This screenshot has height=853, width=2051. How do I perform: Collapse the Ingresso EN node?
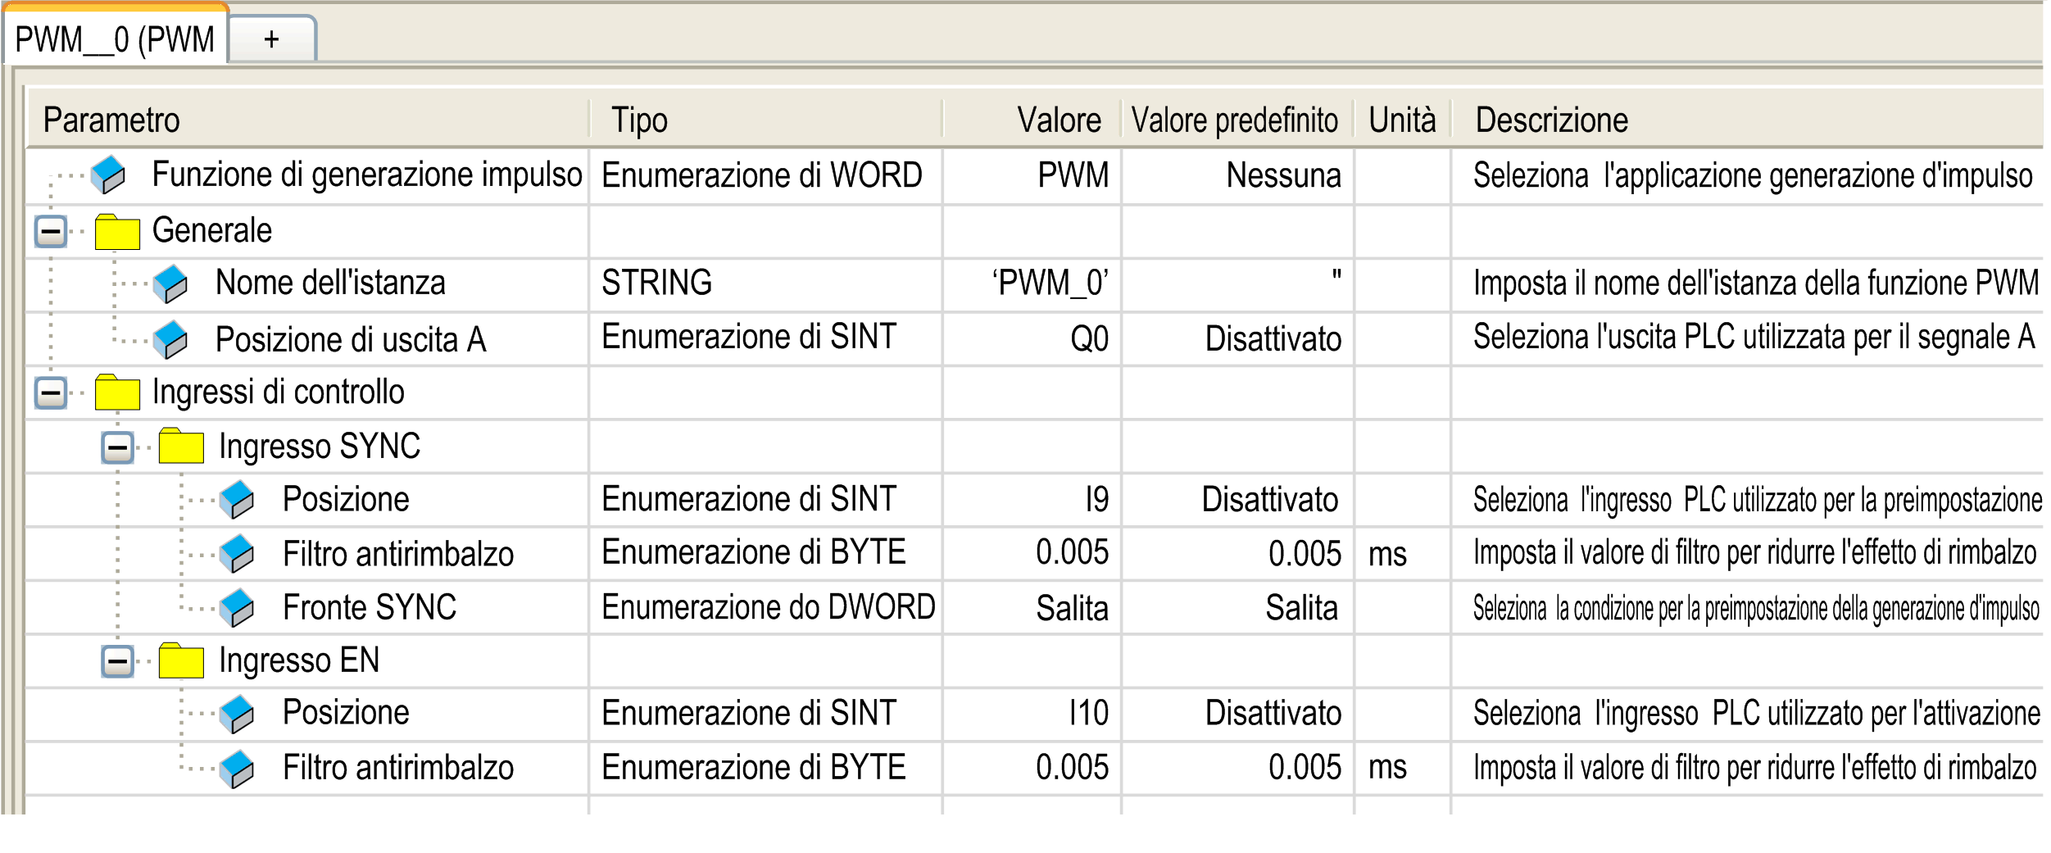(117, 661)
